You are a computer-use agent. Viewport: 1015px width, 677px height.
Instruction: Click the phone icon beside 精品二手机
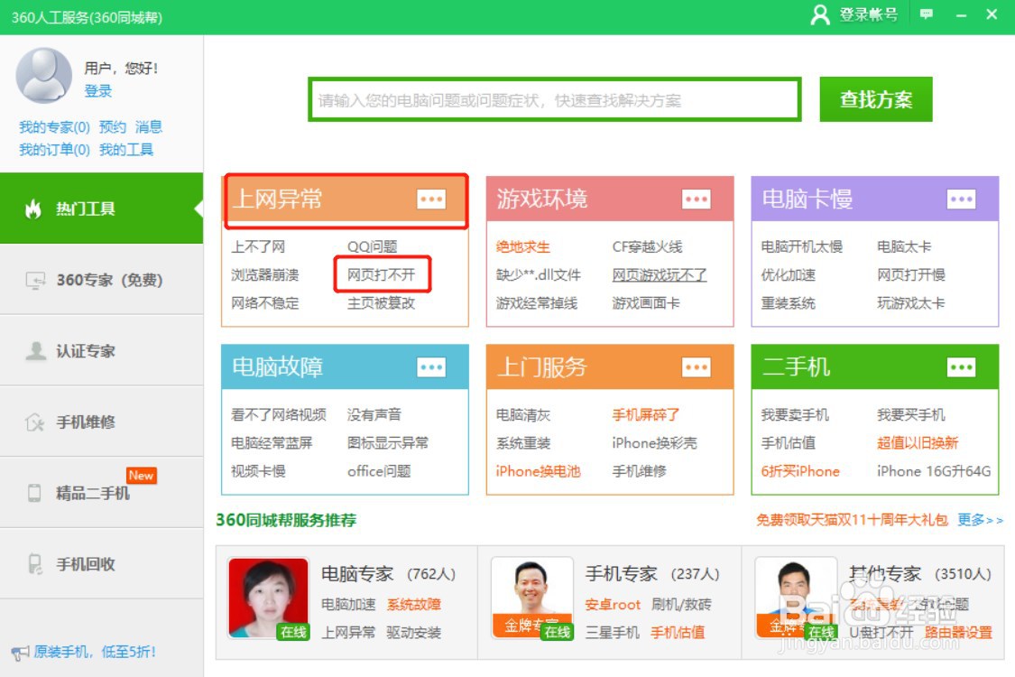tap(35, 493)
